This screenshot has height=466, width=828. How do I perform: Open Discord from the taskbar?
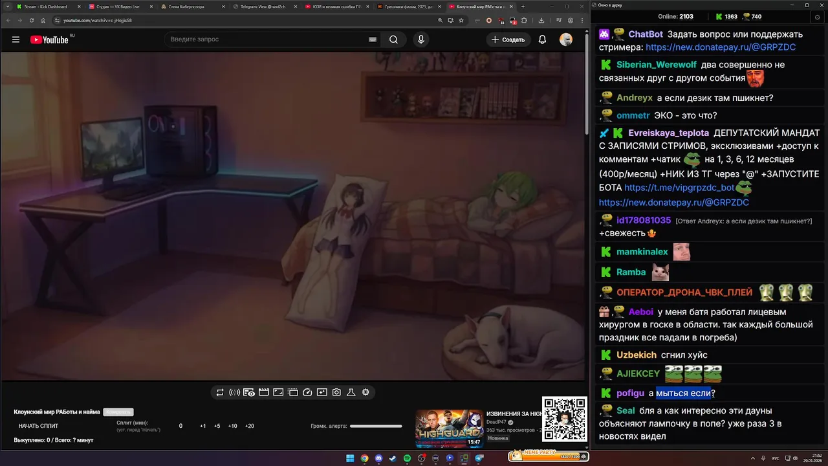[378, 458]
